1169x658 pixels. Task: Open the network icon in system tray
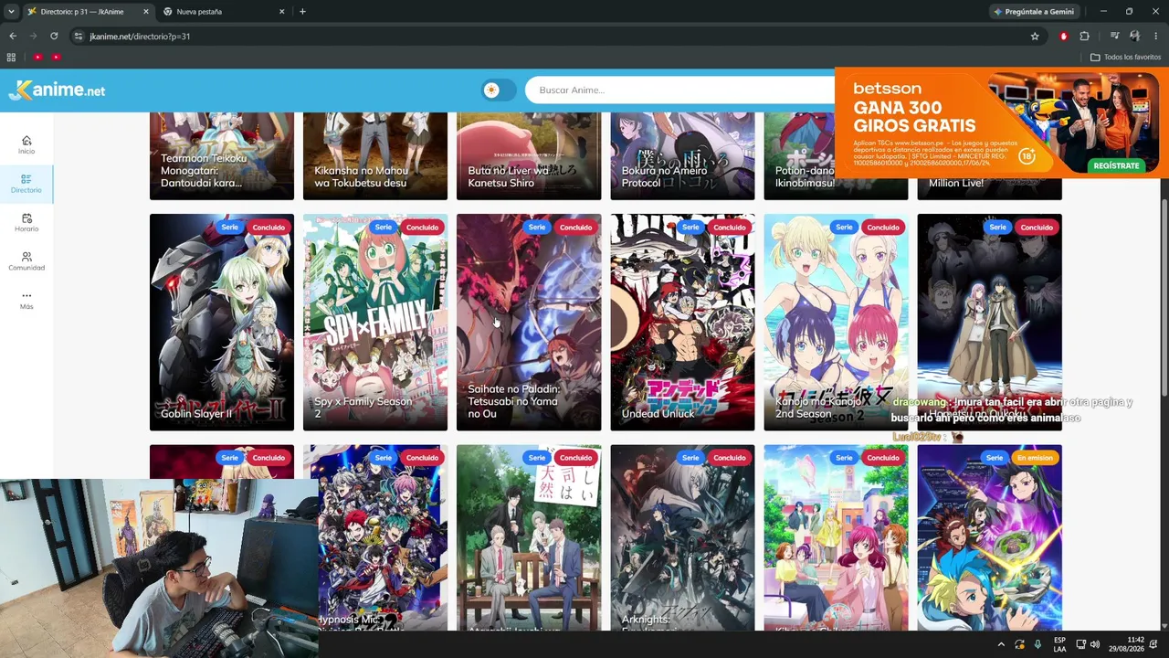click(x=1079, y=644)
